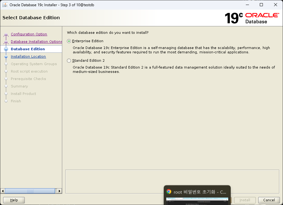Viewport: 283px width, 205px height.
Task: Click the Oracle 19c Database logo
Action: coord(252,18)
